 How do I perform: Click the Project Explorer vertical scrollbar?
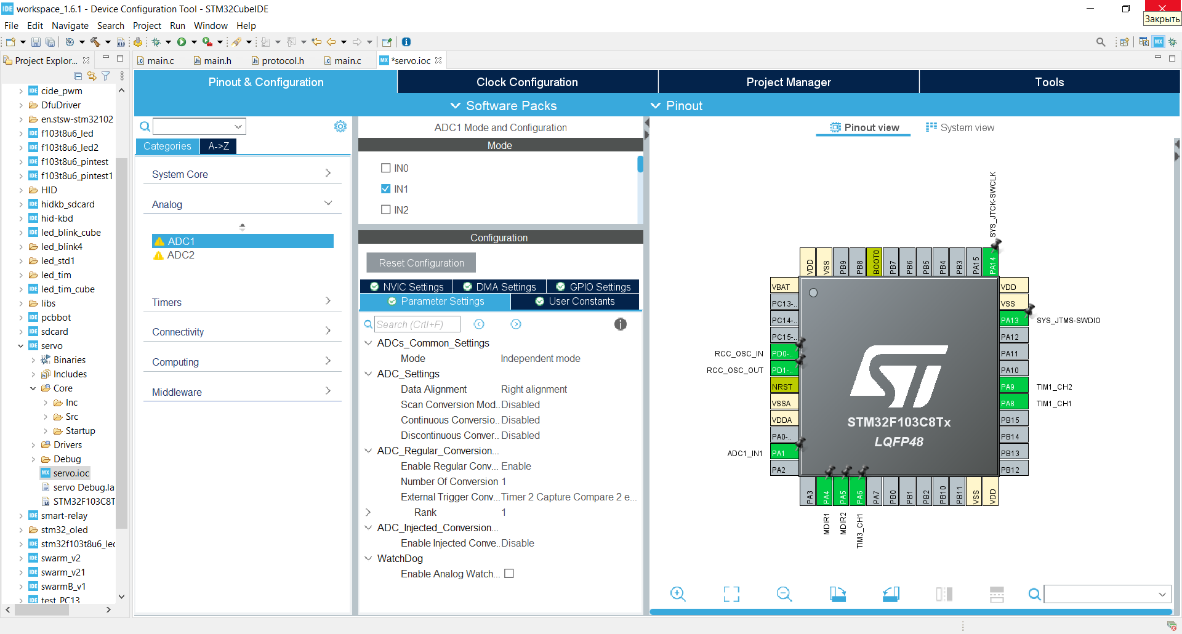pyautogui.click(x=121, y=345)
